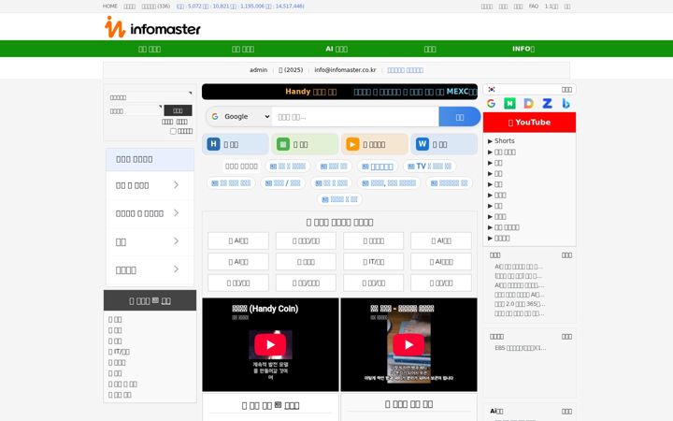Open the FAQ link in the top bar
The height and width of the screenshot is (421, 673).
[534, 7]
